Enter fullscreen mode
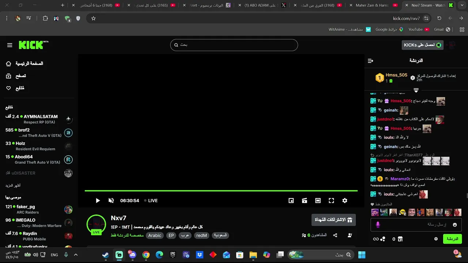The image size is (468, 263). coord(331,201)
